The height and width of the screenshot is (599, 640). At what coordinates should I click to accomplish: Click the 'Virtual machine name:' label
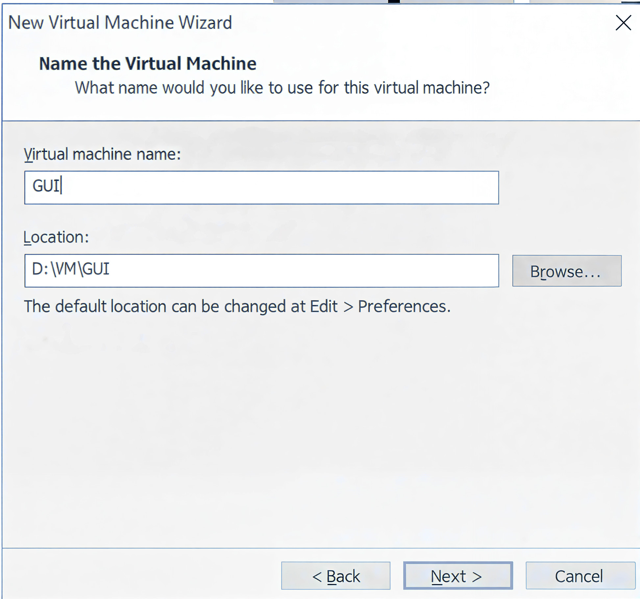pos(102,154)
